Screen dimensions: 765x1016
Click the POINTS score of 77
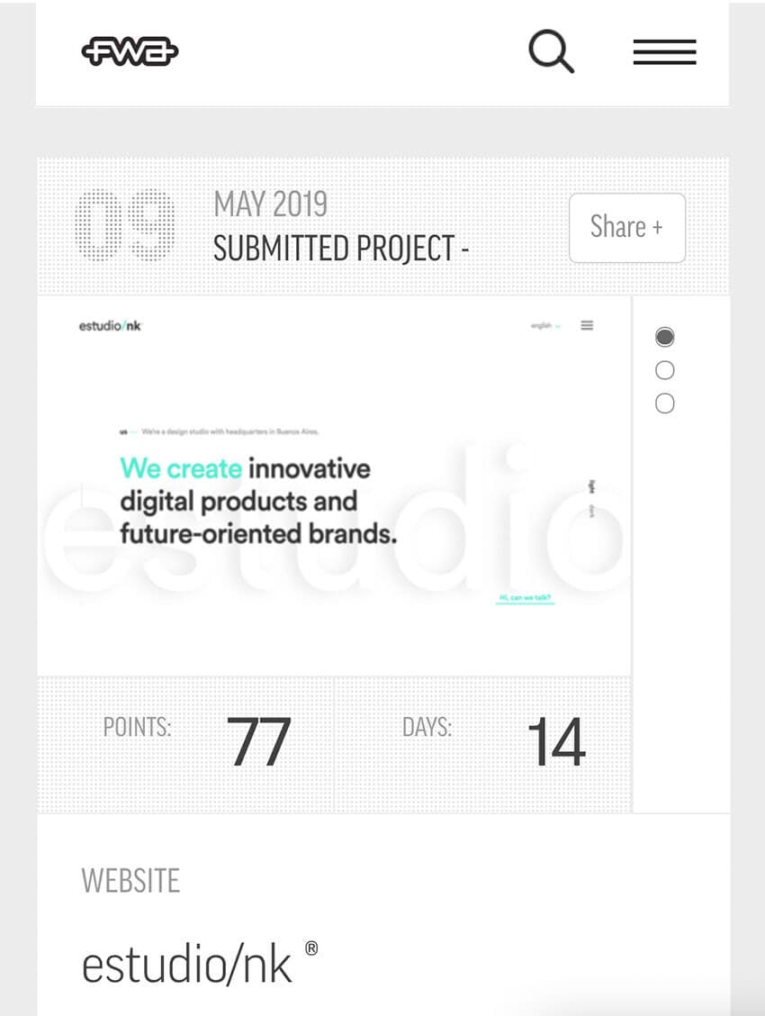(258, 743)
